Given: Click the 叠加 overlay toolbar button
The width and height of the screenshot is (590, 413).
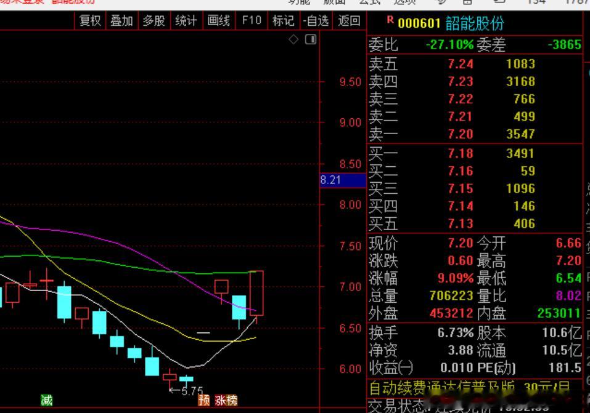Looking at the screenshot, I should (x=122, y=20).
